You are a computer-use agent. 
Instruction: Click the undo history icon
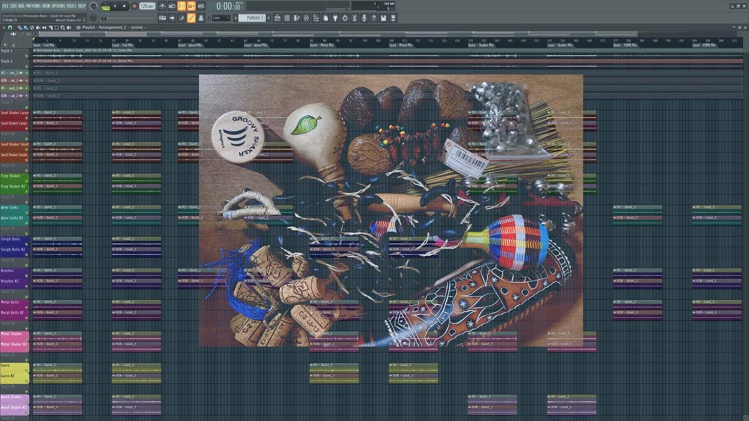345,18
